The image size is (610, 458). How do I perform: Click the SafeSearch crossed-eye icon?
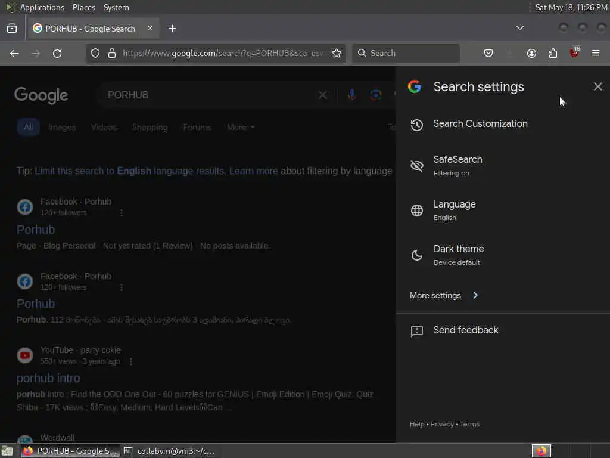pos(416,166)
